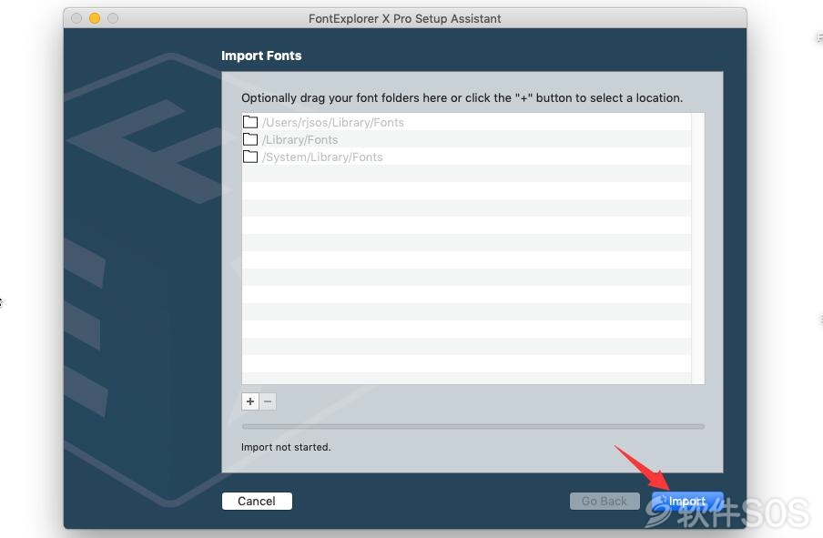Check the /Library/Fonts folder checkbox

pyautogui.click(x=250, y=139)
